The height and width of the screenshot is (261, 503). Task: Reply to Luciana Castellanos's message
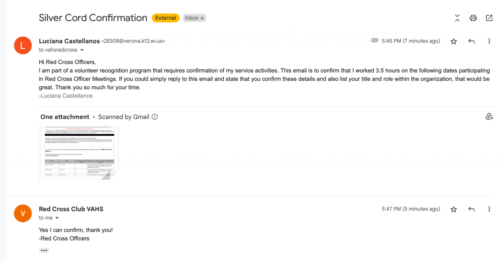pyautogui.click(x=472, y=41)
